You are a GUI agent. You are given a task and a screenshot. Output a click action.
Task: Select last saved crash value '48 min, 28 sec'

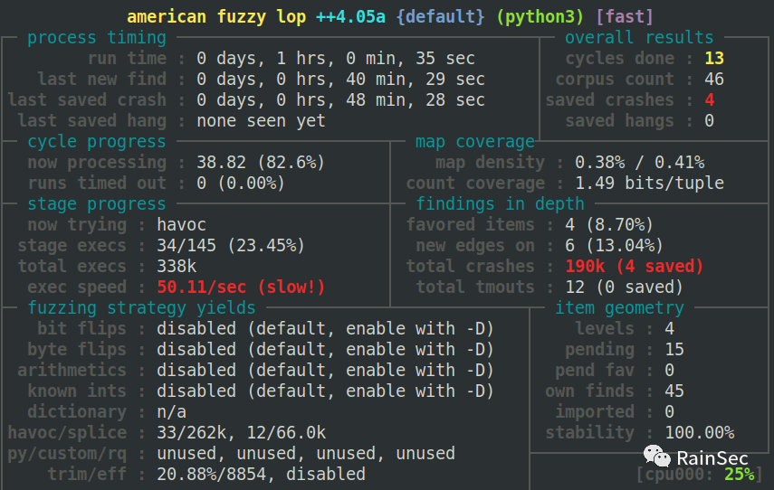(416, 99)
